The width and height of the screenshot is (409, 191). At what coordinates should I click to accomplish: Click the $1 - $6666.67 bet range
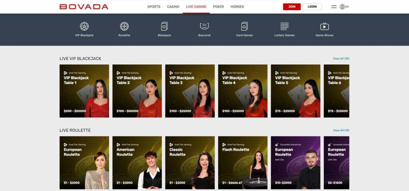pyautogui.click(x=232, y=183)
